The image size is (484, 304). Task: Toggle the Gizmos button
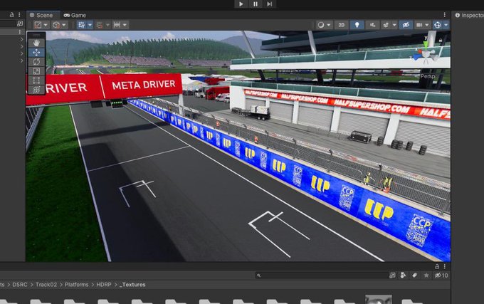[438, 25]
